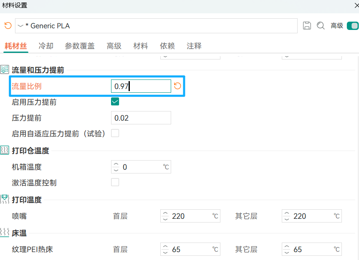Open the 参数覆盖 tab
The height and width of the screenshot is (260, 359).
tap(79, 46)
